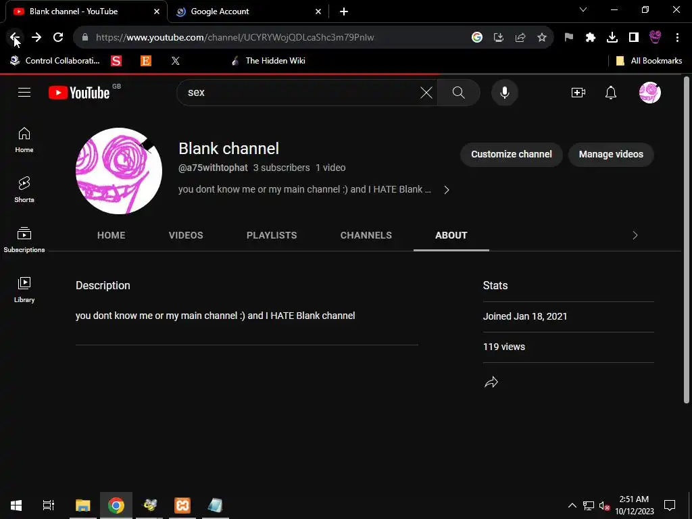The height and width of the screenshot is (519, 692).
Task: Open Library from the sidebar
Action: click(24, 289)
